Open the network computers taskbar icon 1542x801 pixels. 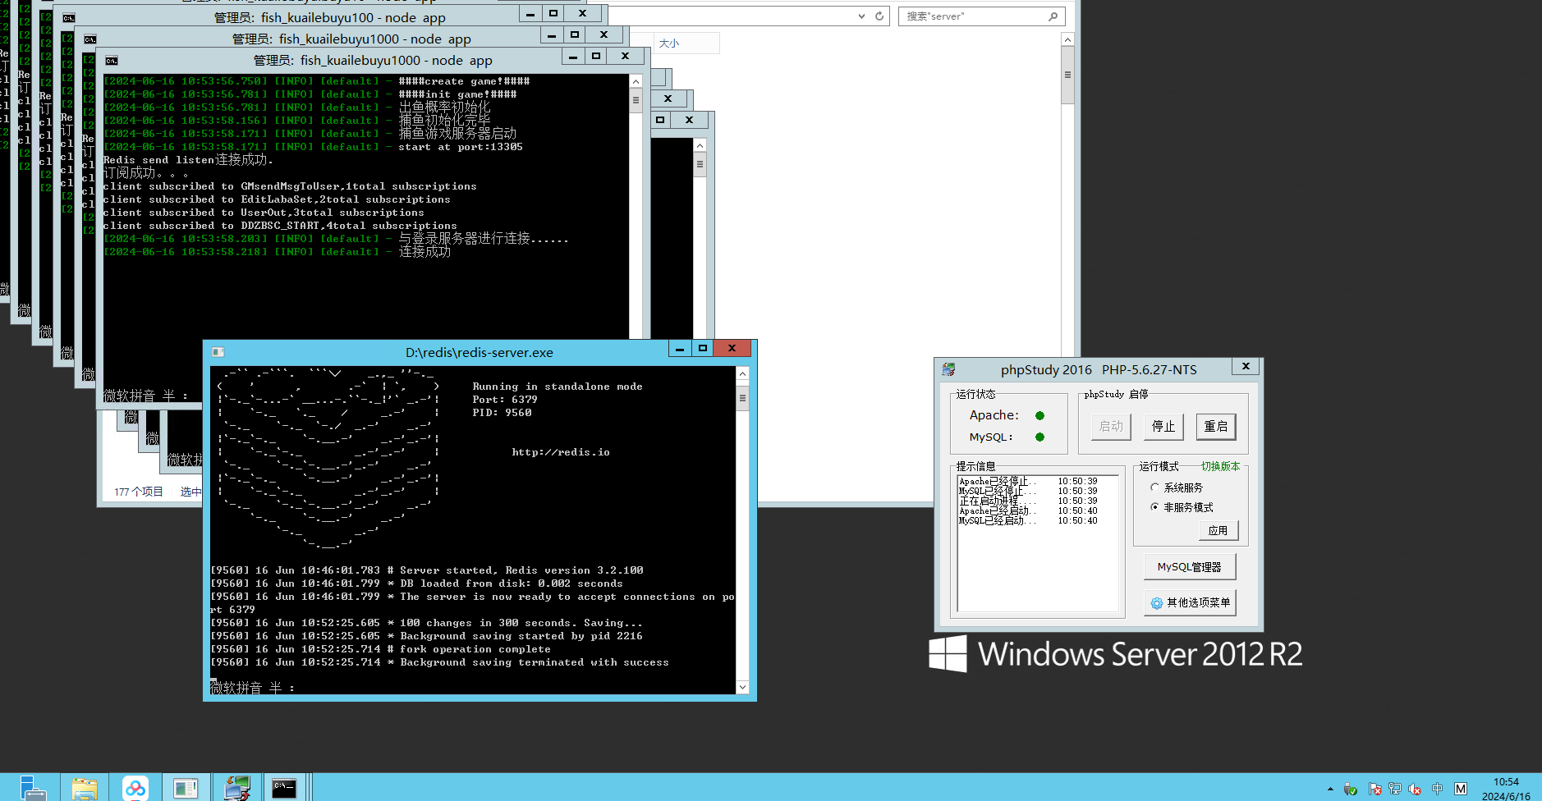pyautogui.click(x=237, y=789)
